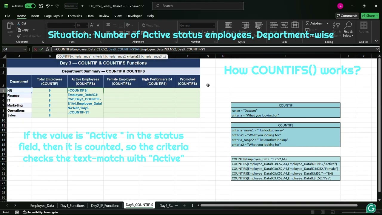The height and width of the screenshot is (215, 382).
Task: Click the bottom align icon
Action: pos(121,25)
